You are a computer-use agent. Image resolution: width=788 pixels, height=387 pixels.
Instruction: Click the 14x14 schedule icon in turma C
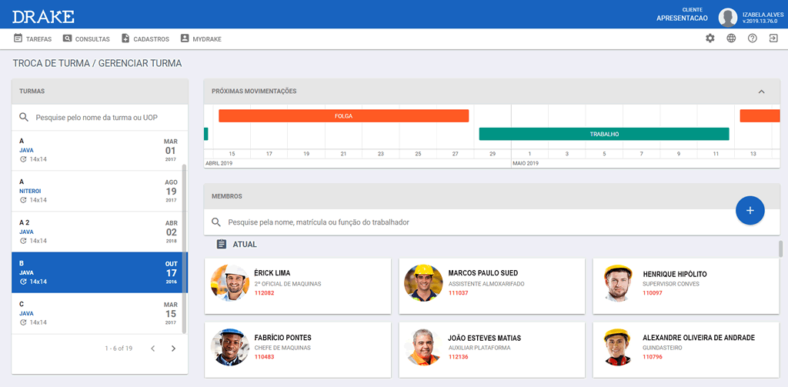point(22,322)
